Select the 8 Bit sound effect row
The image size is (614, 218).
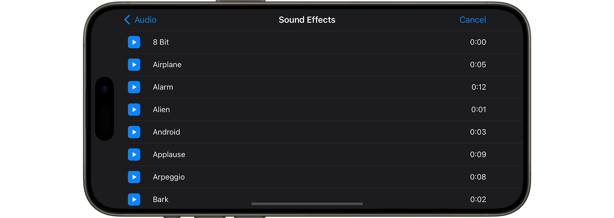coord(325,42)
